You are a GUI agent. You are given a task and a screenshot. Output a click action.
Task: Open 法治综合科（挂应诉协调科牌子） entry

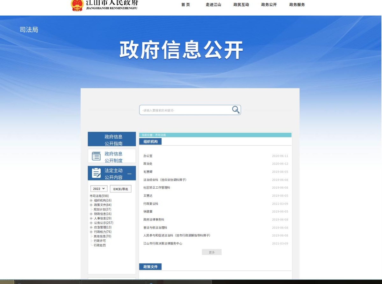click(x=165, y=180)
